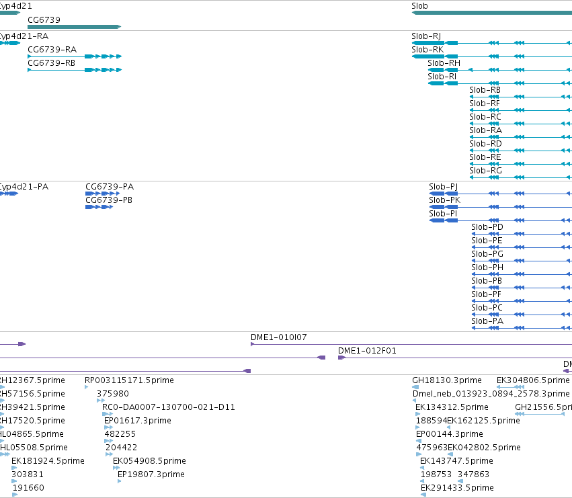This screenshot has width=572, height=498.
Task: Pick the Slob-RF transcript
Action: pyautogui.click(x=520, y=110)
